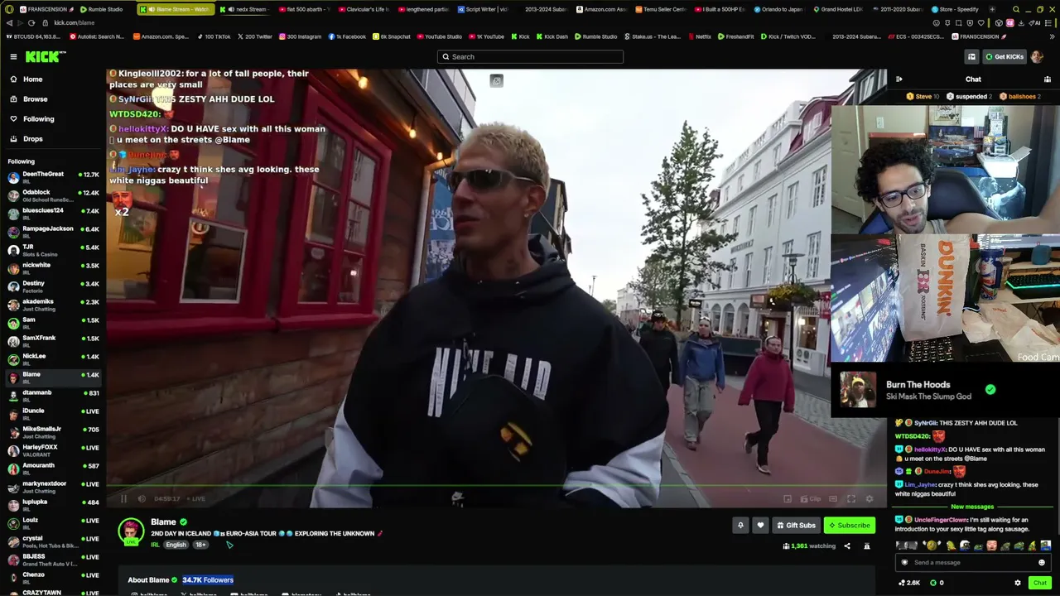1060x596 pixels.
Task: Share the stream with share icon
Action: tap(847, 546)
